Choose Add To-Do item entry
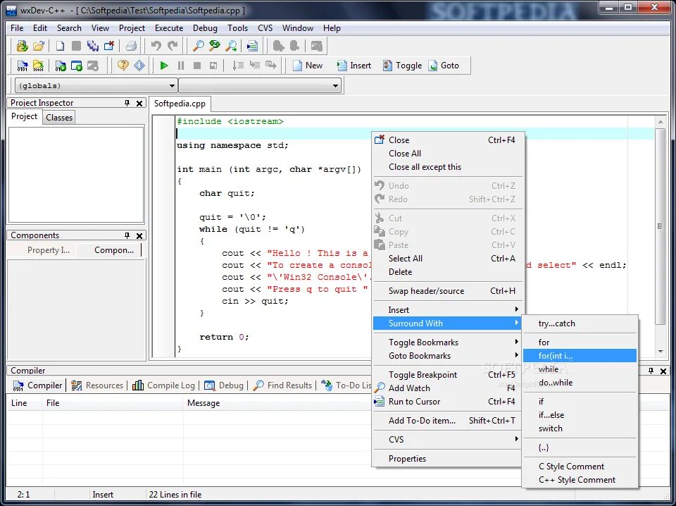676x506 pixels. [448, 420]
